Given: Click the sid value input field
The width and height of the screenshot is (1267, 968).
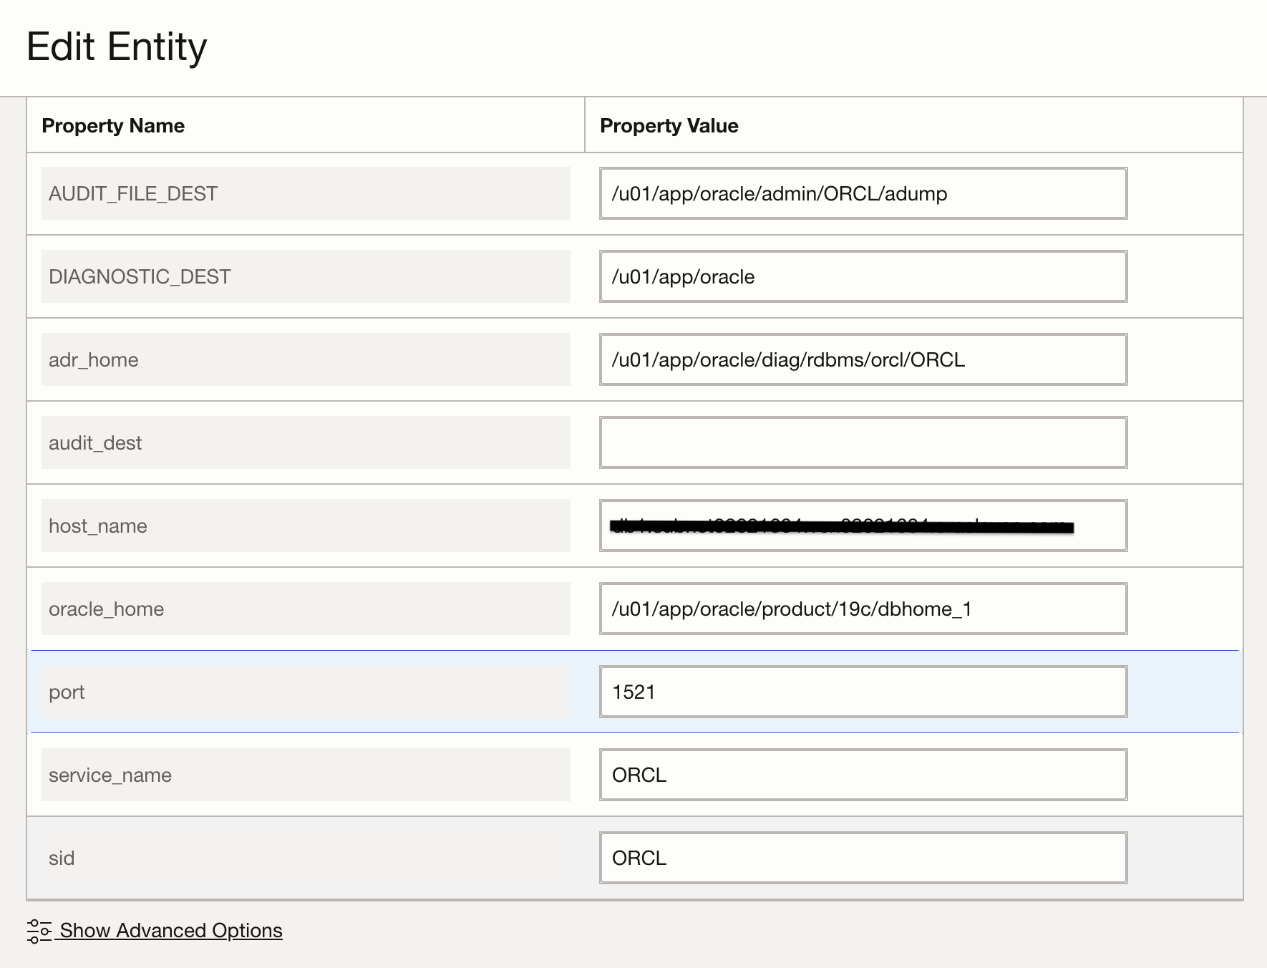Looking at the screenshot, I should pos(863,858).
